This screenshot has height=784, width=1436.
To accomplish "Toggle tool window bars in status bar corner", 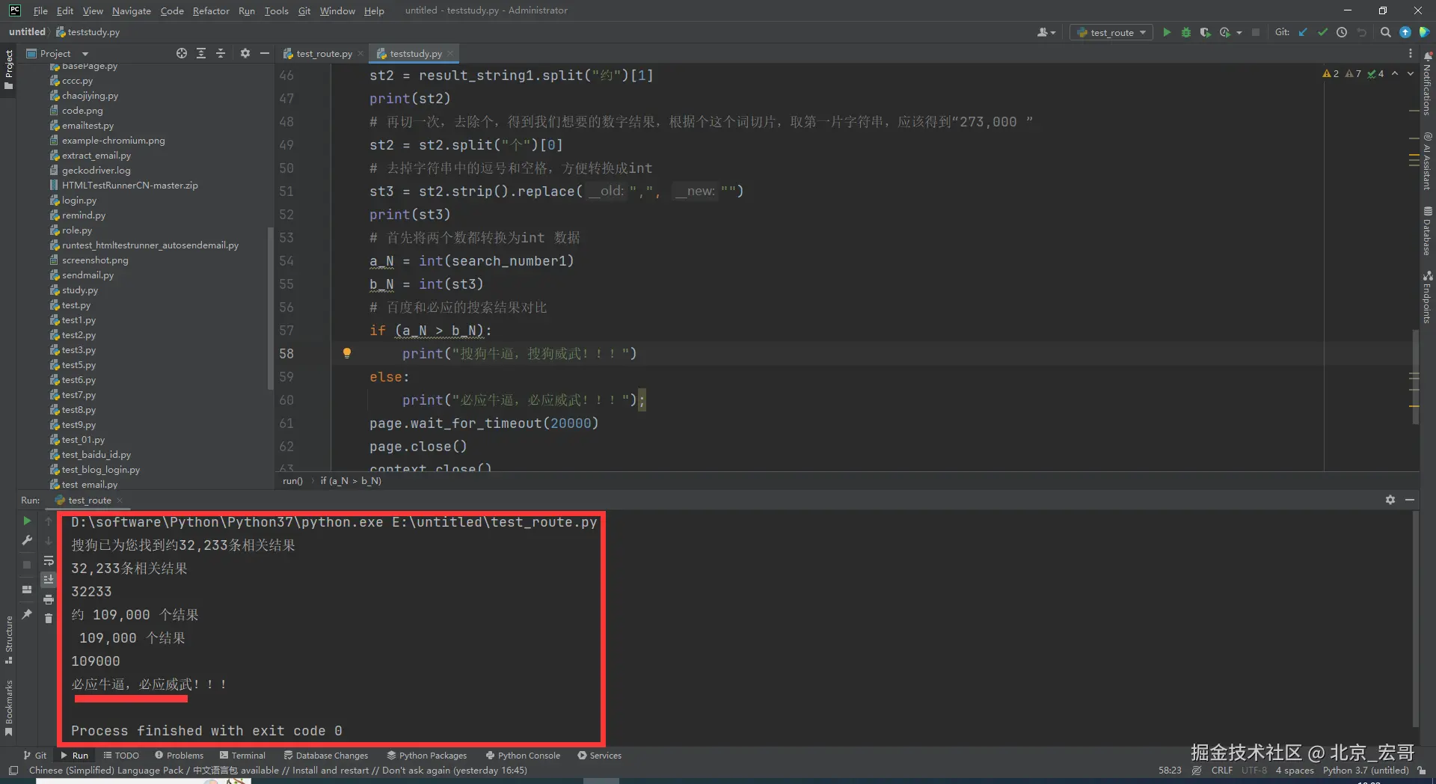I will [13, 771].
